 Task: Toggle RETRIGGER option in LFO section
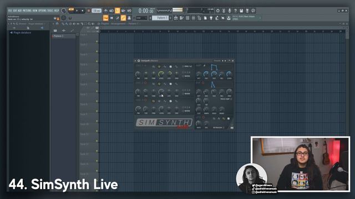[x=219, y=128]
